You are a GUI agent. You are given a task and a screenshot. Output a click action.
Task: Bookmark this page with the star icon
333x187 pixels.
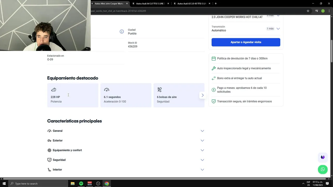tap(308, 11)
